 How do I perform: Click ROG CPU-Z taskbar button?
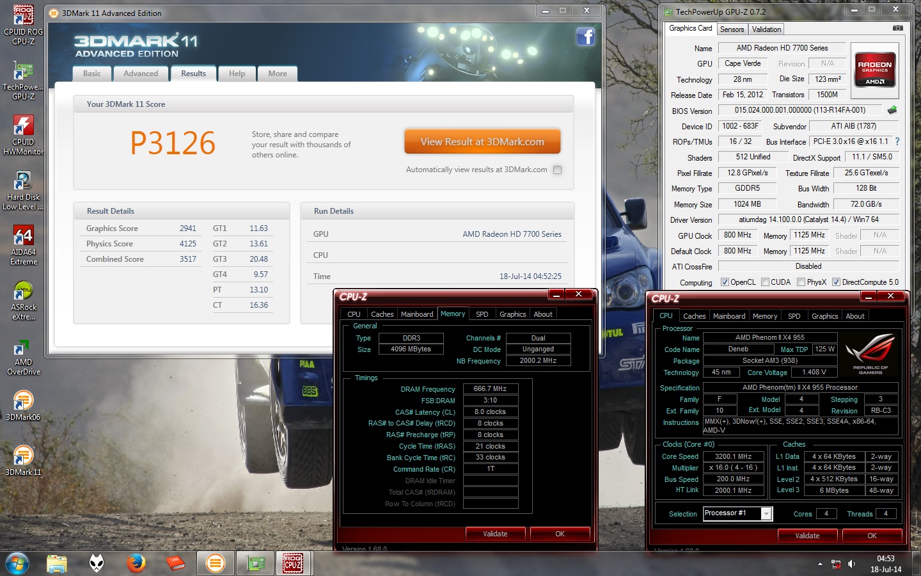pos(293,563)
